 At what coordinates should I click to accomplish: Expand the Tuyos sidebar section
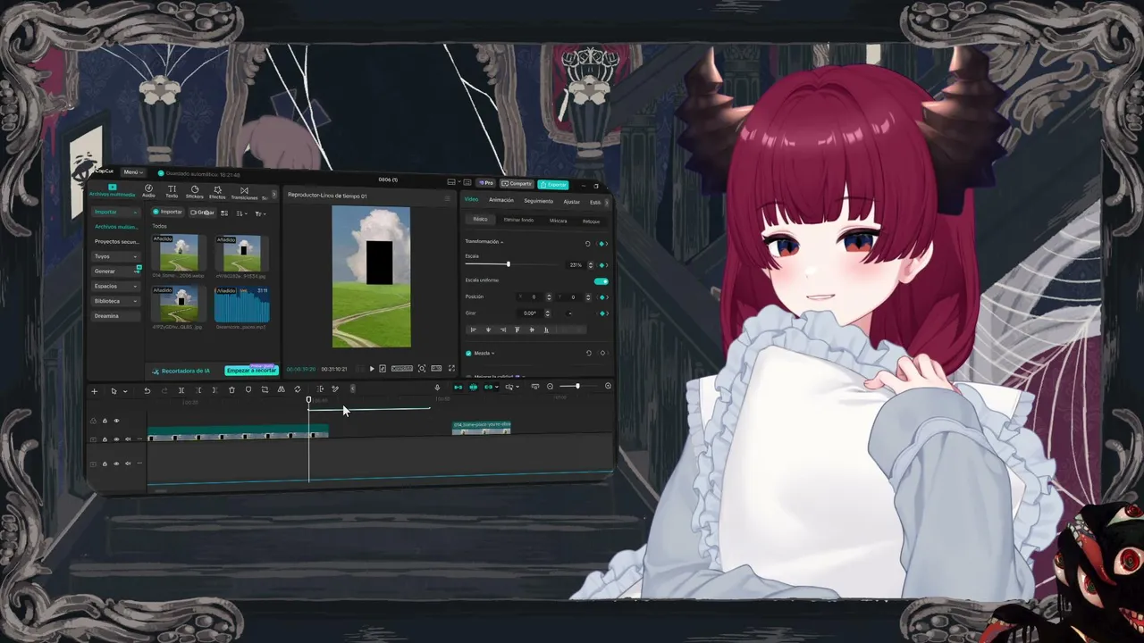(x=117, y=256)
